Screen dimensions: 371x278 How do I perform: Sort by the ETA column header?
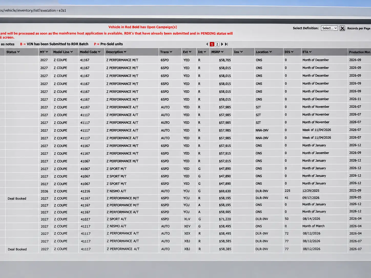307,52
